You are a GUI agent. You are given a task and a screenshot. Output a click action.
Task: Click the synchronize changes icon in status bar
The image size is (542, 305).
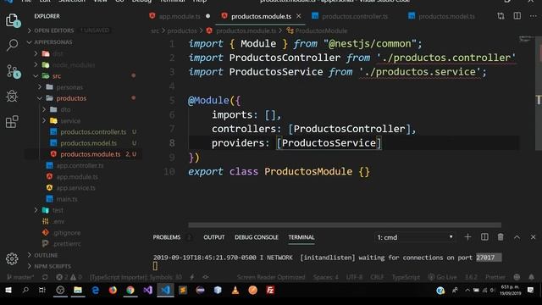tap(45, 277)
